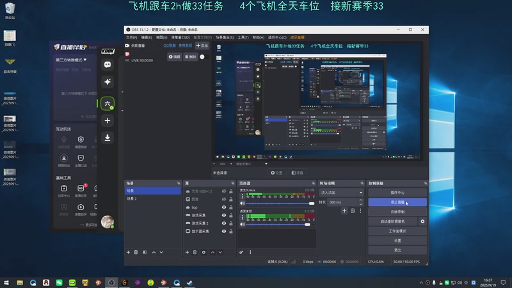Viewport: 512px width, 288px height.
Task: Open the 使用教程 link
Action: (x=185, y=45)
